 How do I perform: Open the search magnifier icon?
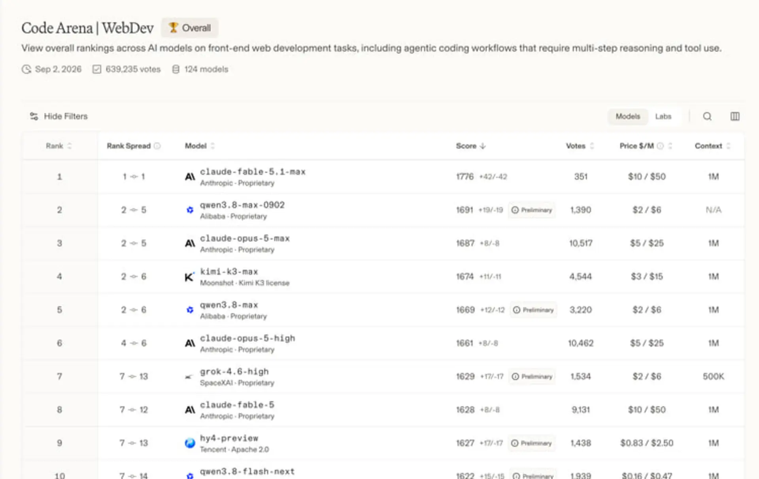707,116
